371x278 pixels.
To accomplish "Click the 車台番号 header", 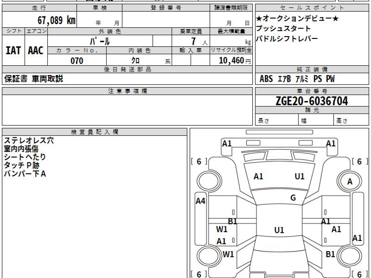I will pyautogui.click(x=312, y=91).
